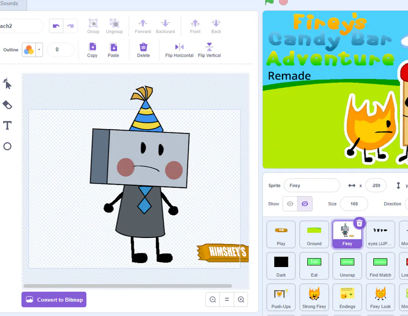Send selection to Back
The width and height of the screenshot is (408, 316).
tap(216, 26)
